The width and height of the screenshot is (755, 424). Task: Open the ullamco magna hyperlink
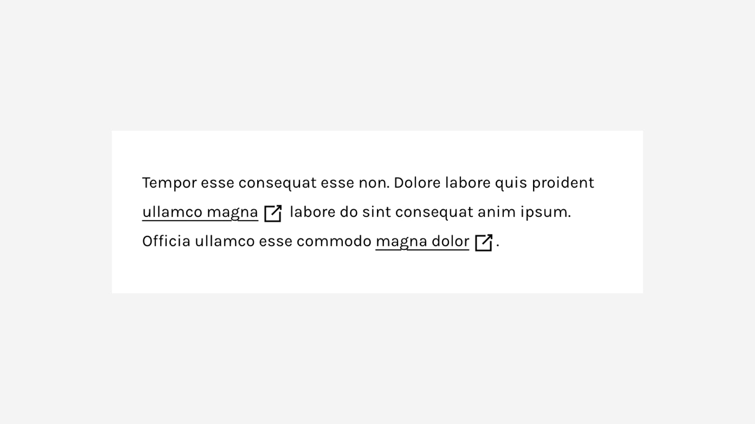tap(199, 212)
